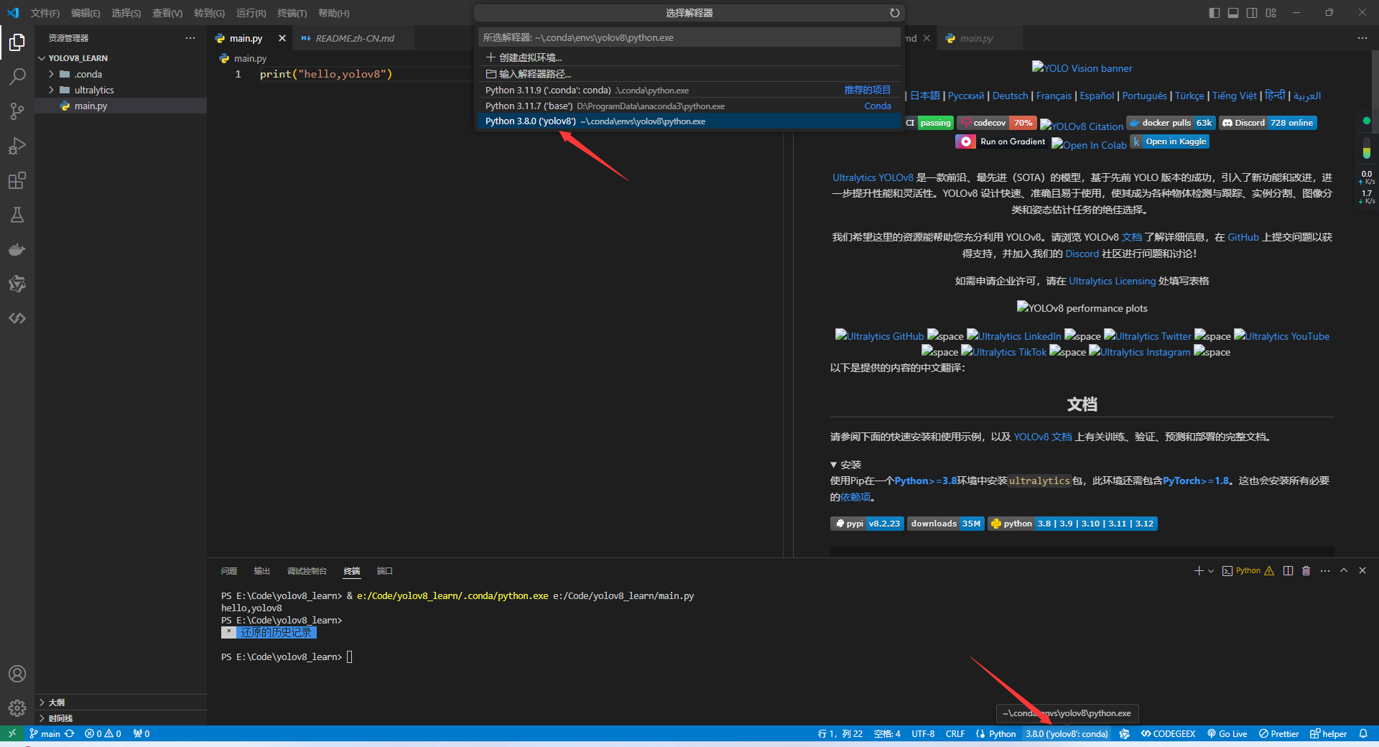Open the 运行(R) menu

pyautogui.click(x=251, y=13)
